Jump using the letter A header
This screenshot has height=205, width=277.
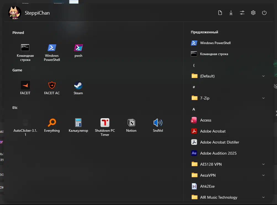pyautogui.click(x=194, y=109)
